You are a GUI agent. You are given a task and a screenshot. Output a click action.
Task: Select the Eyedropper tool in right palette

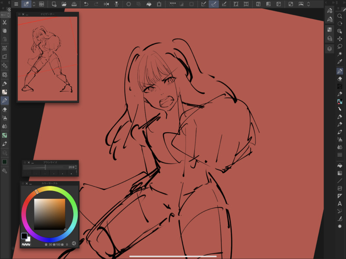coord(340,62)
